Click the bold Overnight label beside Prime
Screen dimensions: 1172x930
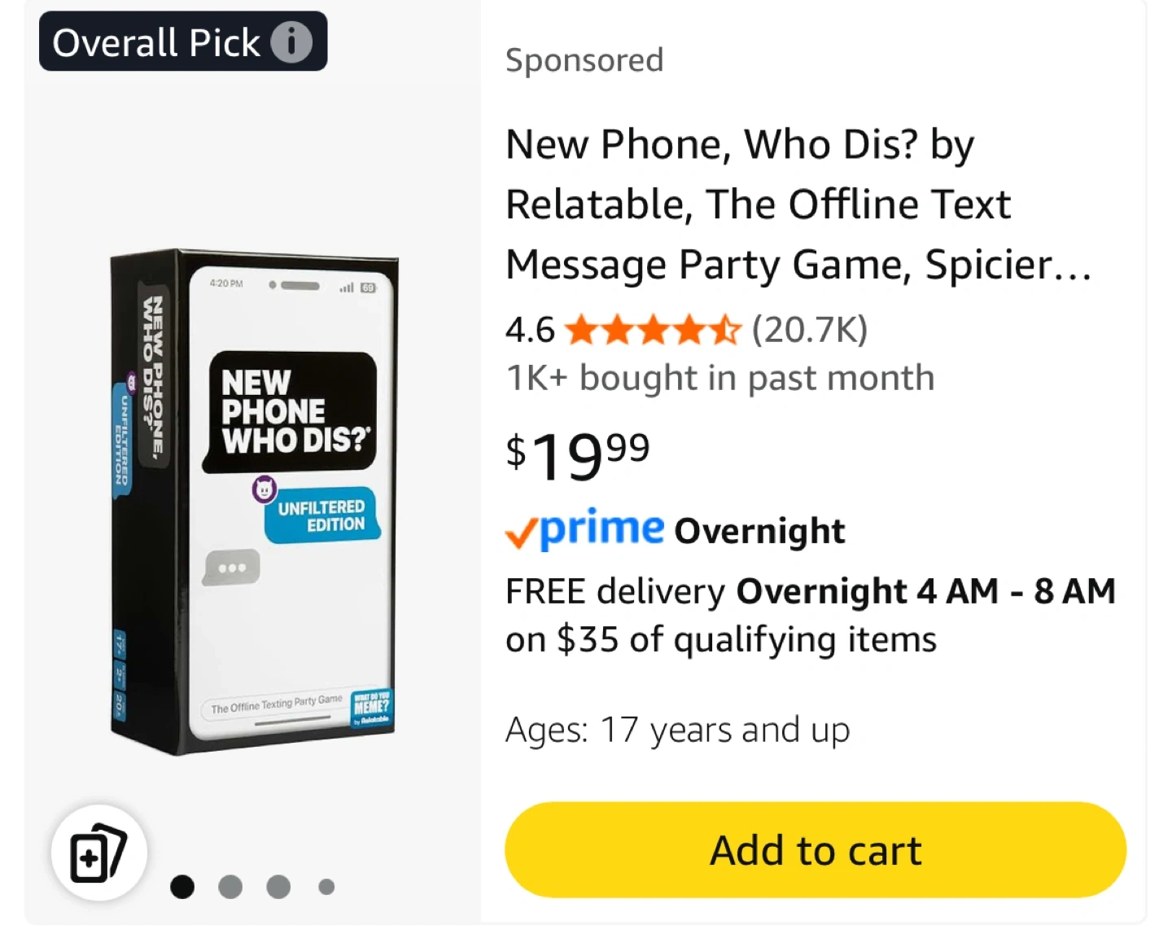(759, 531)
